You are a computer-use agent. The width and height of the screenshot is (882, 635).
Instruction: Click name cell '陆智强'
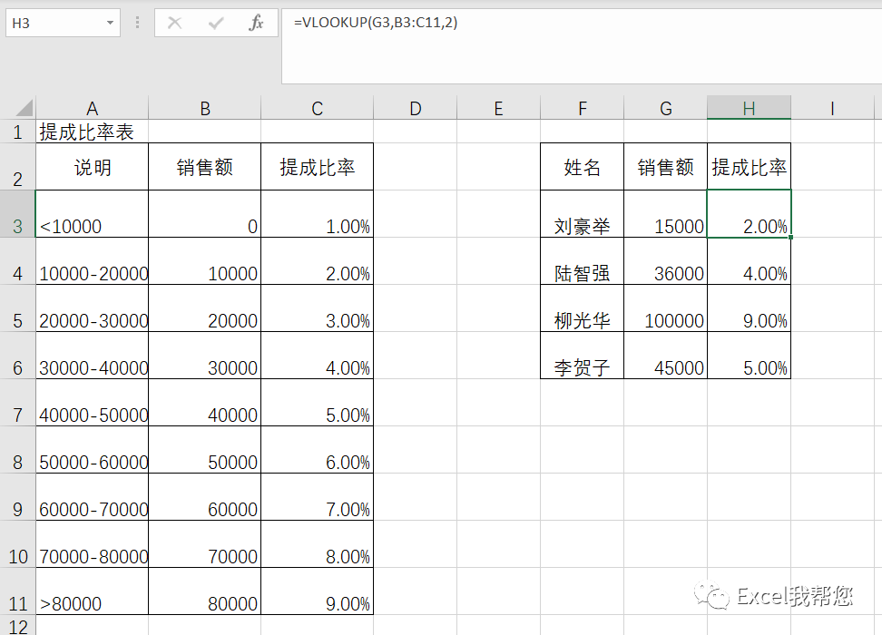(583, 261)
